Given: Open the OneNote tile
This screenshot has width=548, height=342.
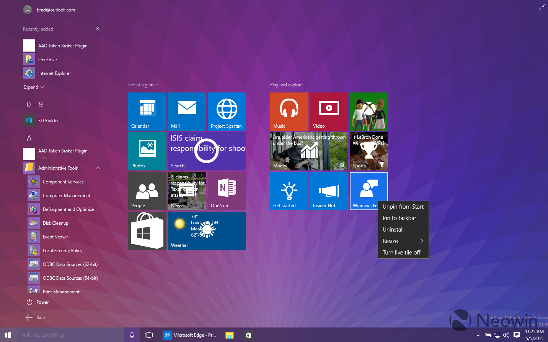Looking at the screenshot, I should pos(227,191).
